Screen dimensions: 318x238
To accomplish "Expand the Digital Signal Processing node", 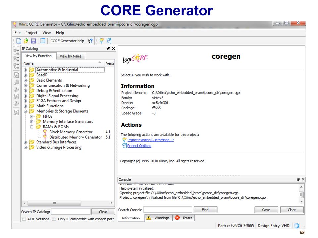I will point(26,96).
